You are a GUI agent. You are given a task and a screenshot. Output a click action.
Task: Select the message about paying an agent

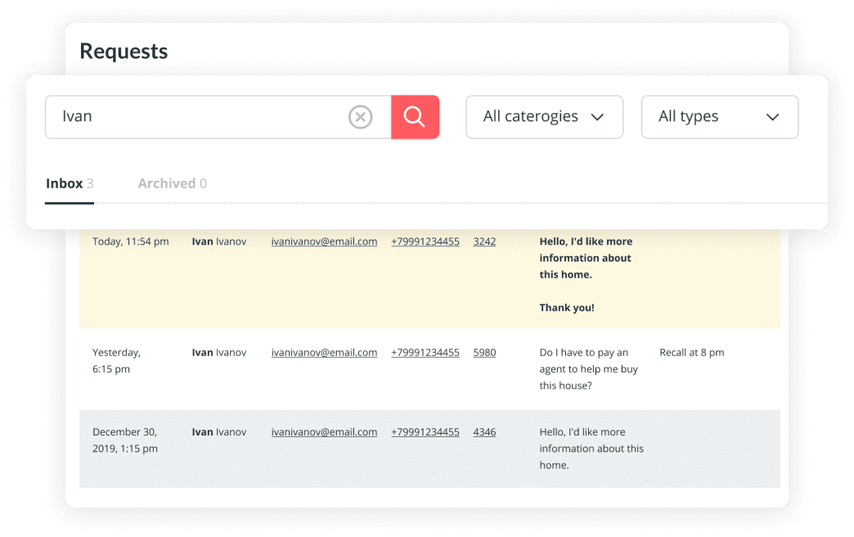coord(588,369)
